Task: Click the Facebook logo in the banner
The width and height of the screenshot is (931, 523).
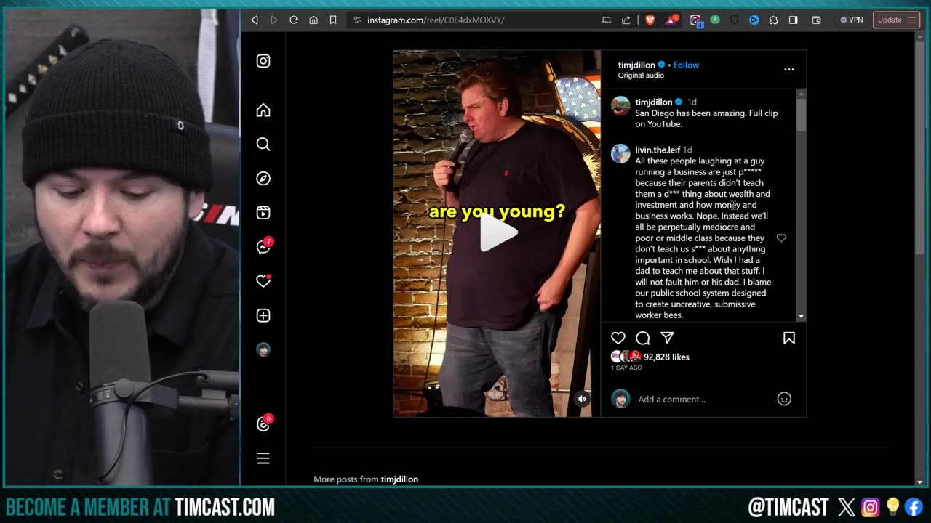Action: click(x=914, y=506)
